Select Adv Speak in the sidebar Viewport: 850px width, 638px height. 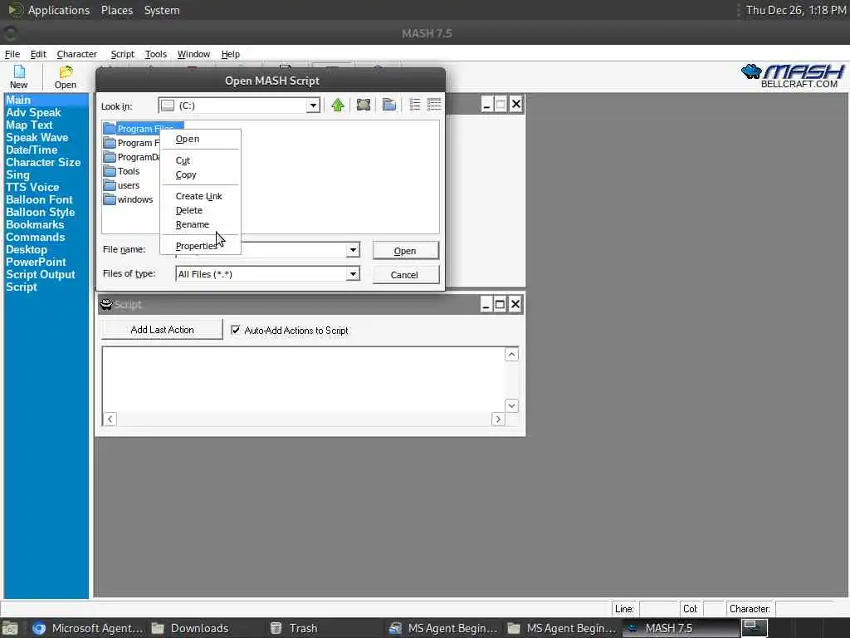(x=33, y=112)
